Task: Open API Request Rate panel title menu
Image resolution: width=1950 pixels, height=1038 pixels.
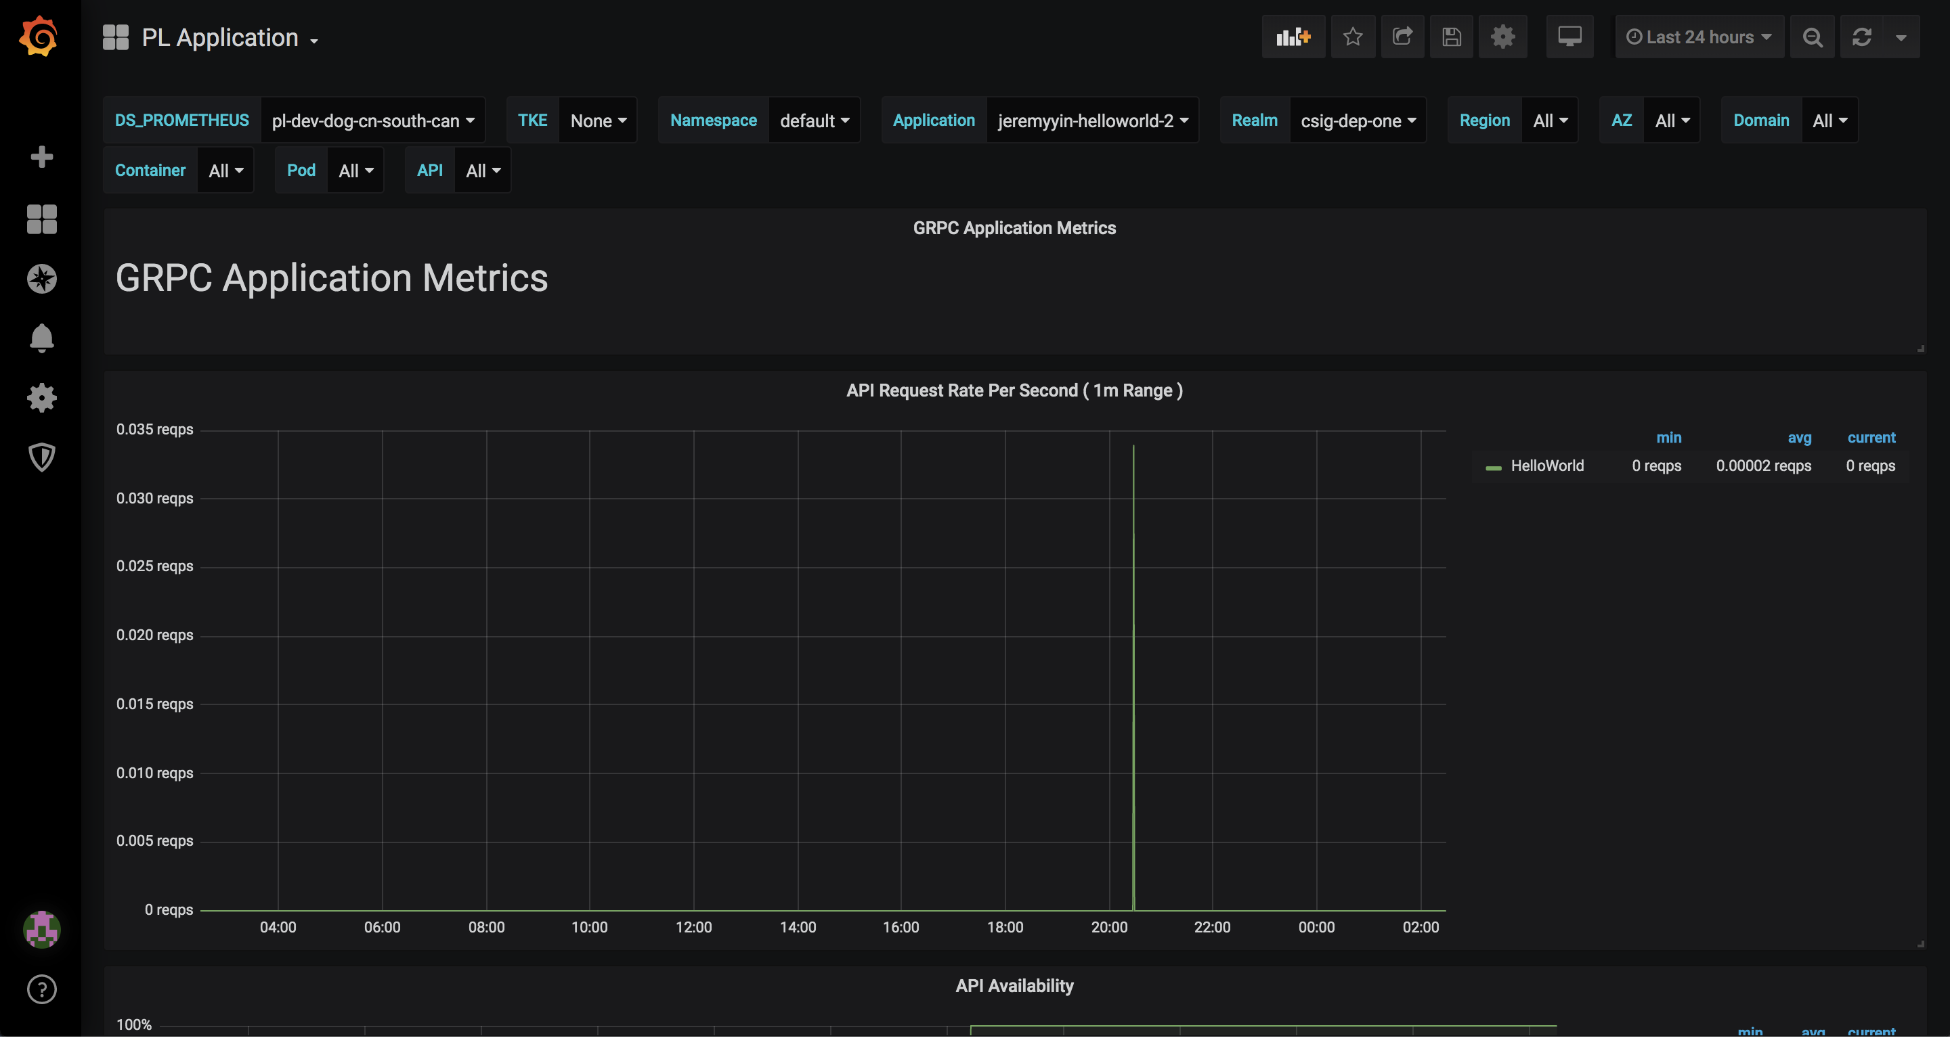Action: pyautogui.click(x=1014, y=390)
